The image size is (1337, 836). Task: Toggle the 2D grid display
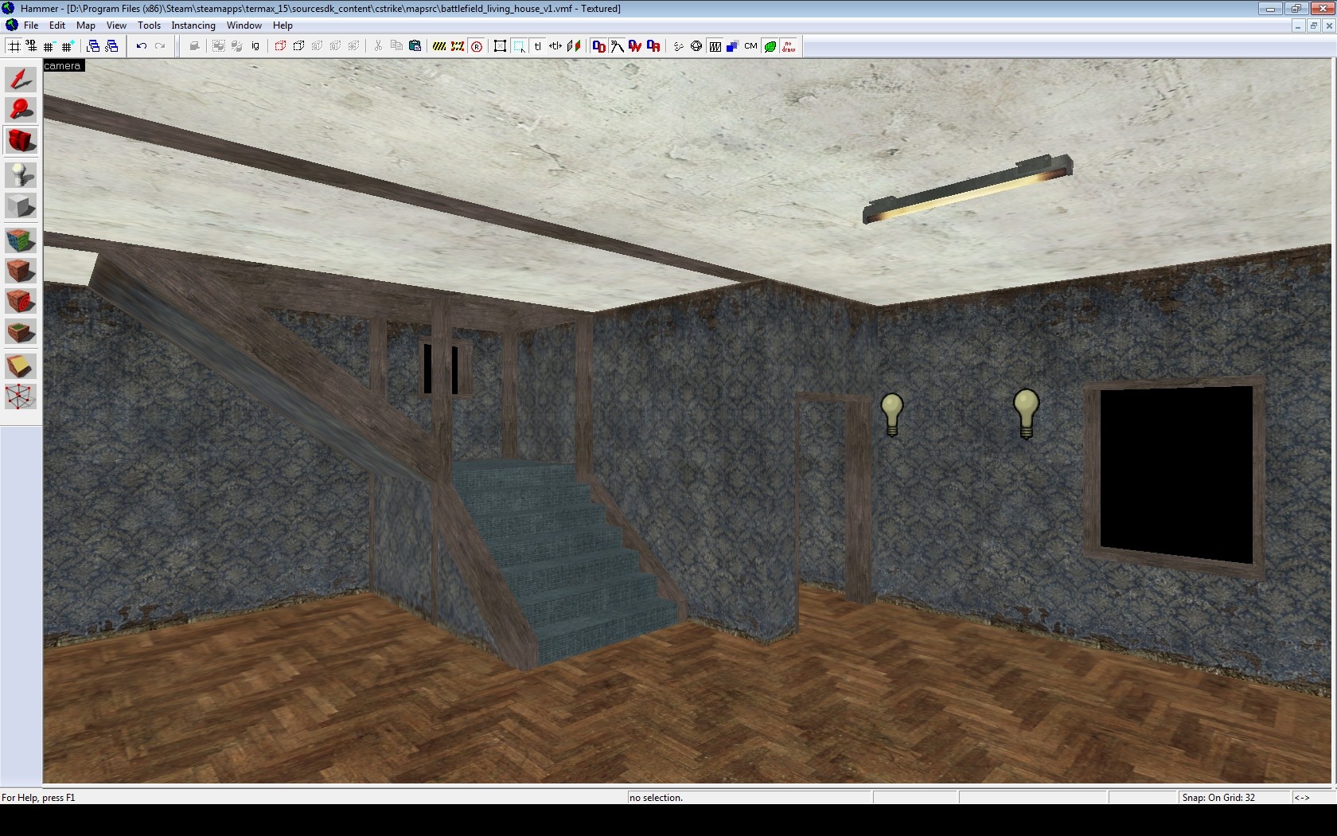[14, 46]
